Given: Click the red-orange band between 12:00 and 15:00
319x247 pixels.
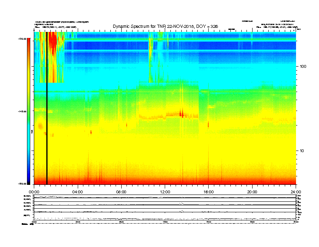Looking at the screenshot, I should (x=182, y=115).
